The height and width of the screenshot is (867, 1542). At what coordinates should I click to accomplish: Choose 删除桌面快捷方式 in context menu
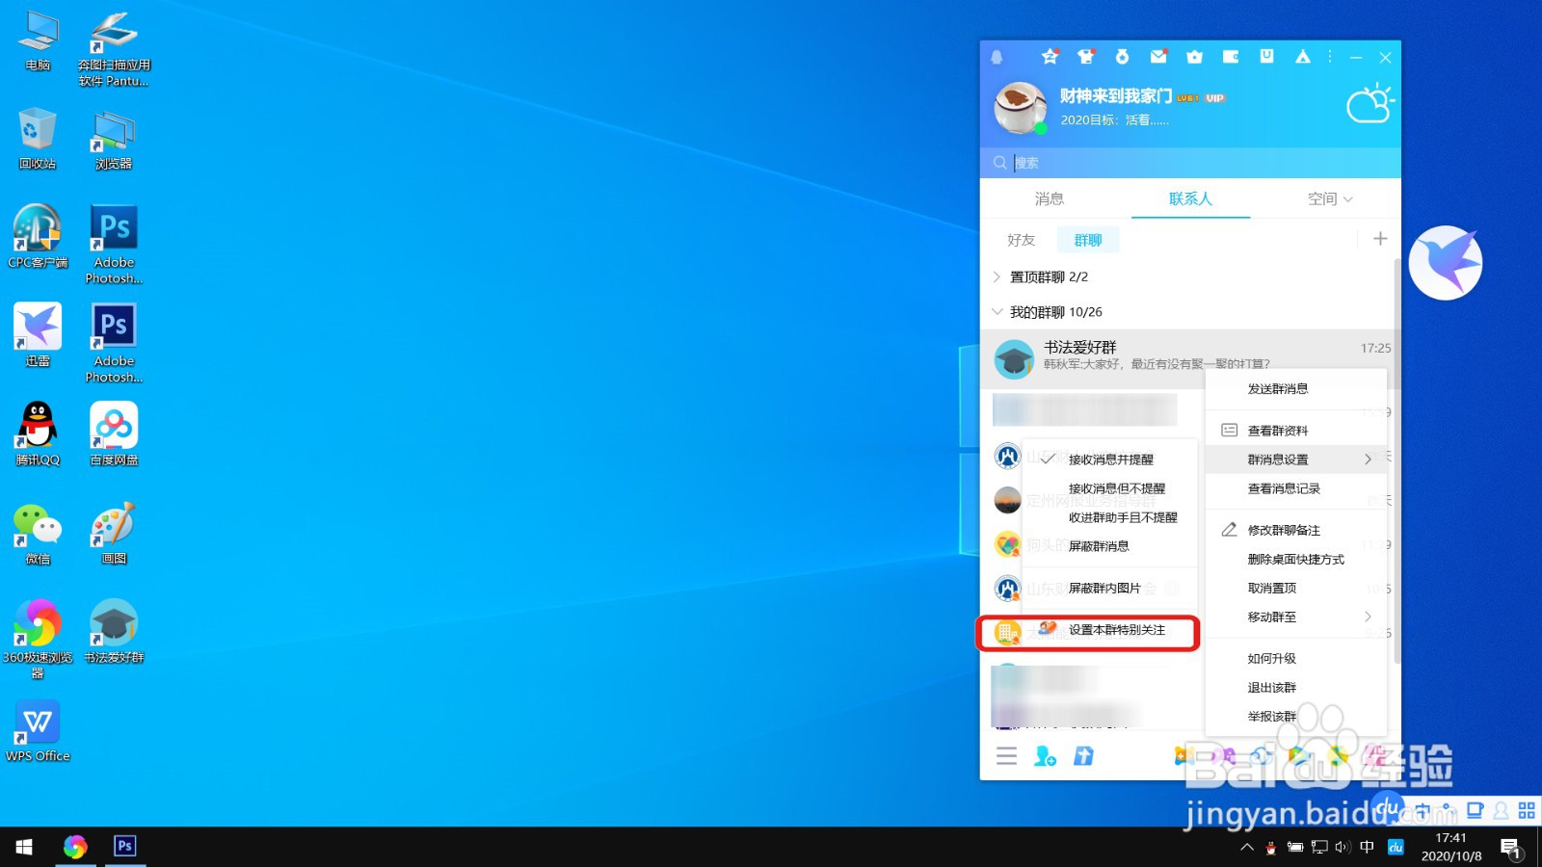coord(1296,559)
